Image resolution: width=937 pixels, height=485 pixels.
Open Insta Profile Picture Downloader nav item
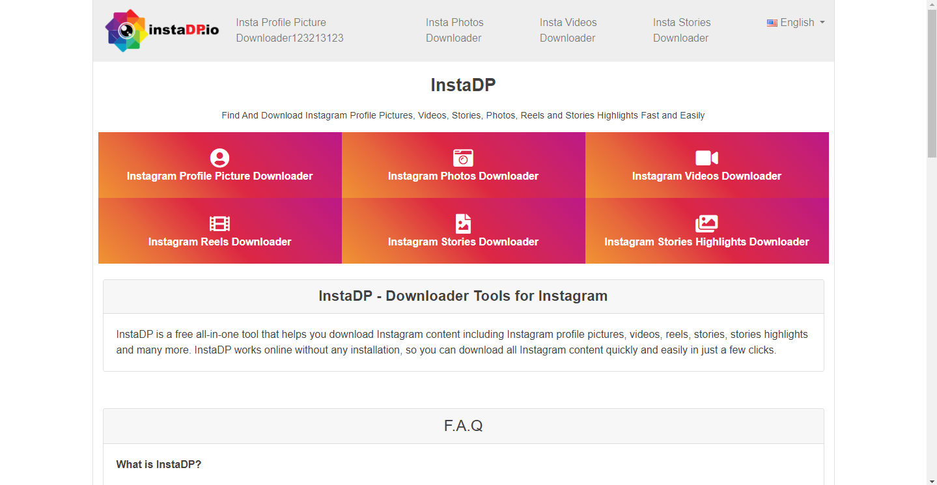(x=290, y=30)
